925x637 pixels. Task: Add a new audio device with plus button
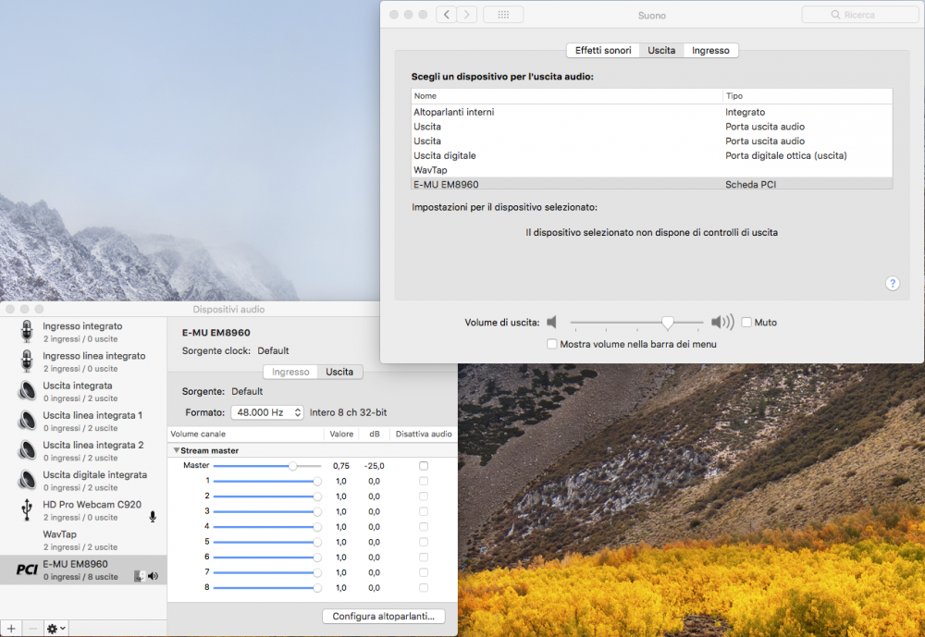pos(11,629)
